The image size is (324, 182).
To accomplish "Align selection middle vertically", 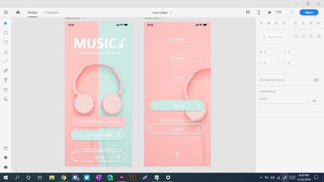I will [269, 23].
